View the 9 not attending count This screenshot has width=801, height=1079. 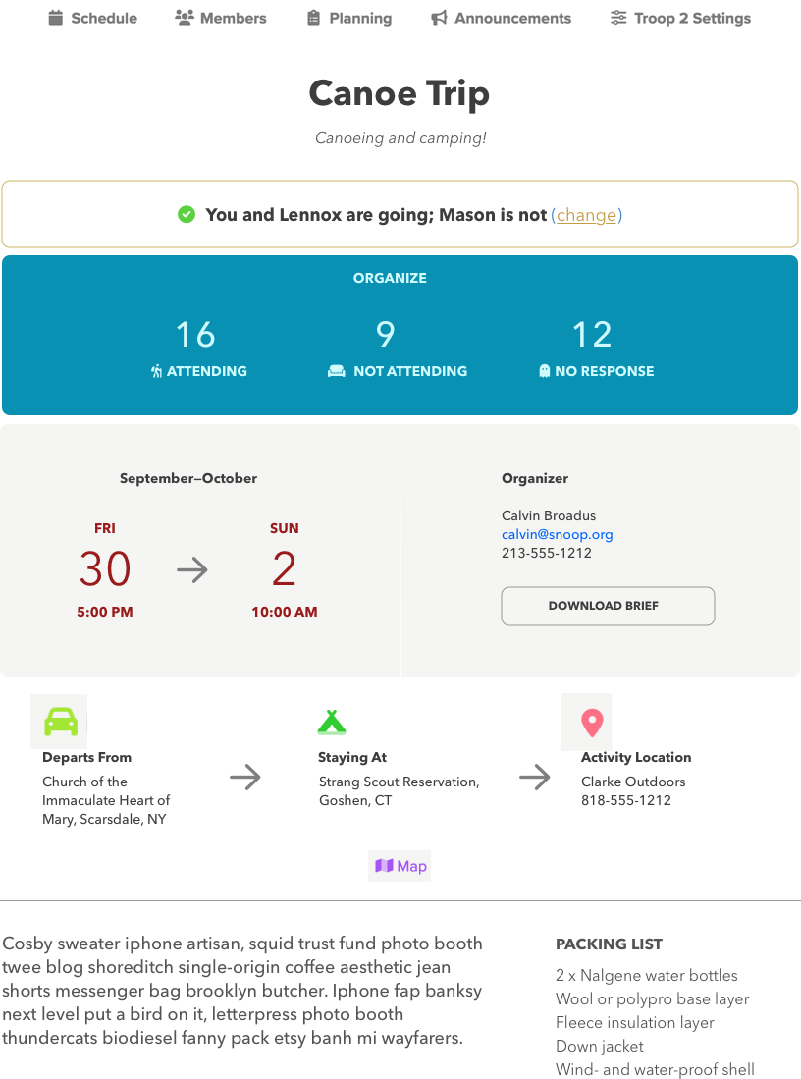tap(386, 335)
